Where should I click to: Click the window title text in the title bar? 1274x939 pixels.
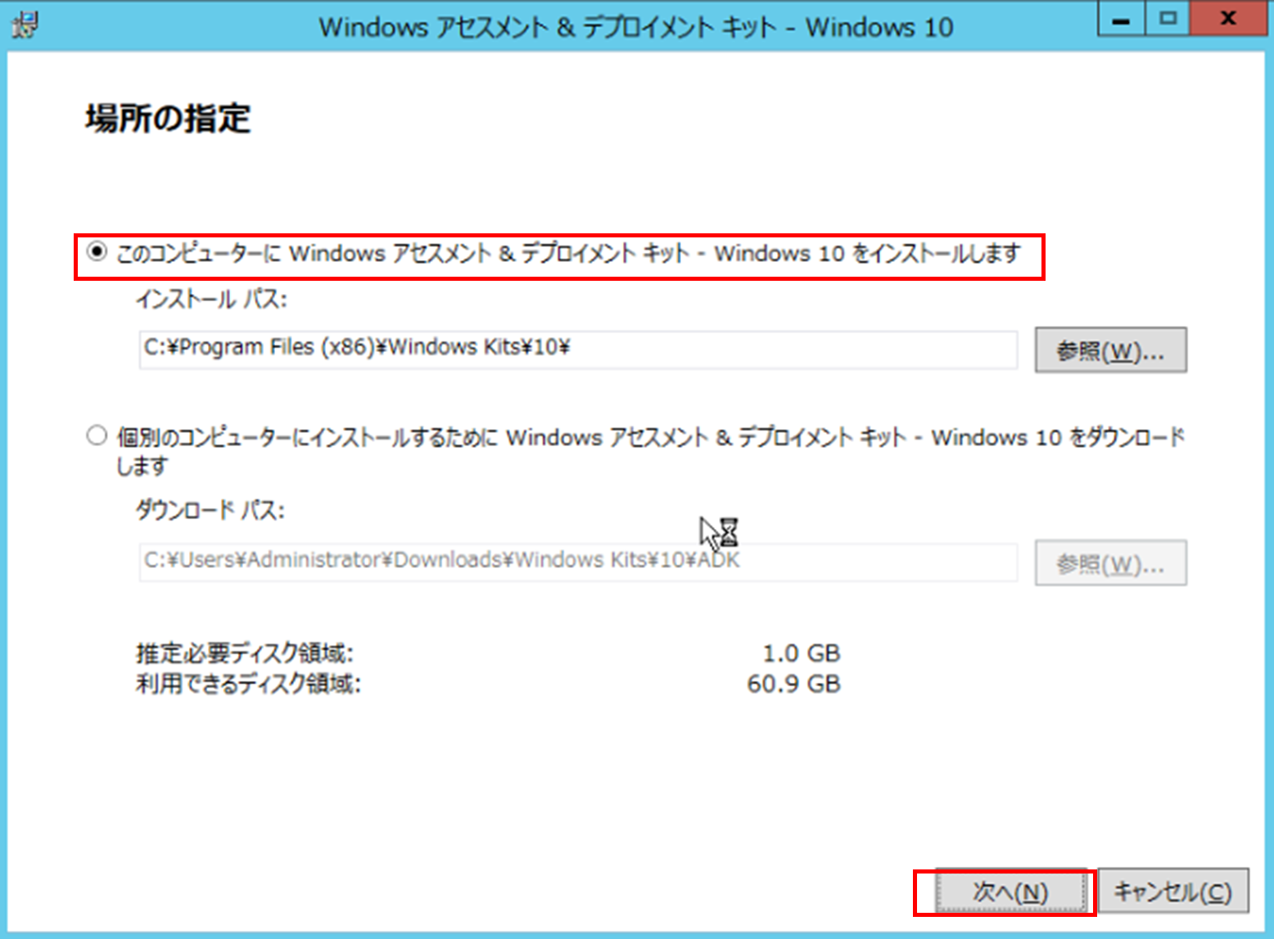tap(636, 27)
